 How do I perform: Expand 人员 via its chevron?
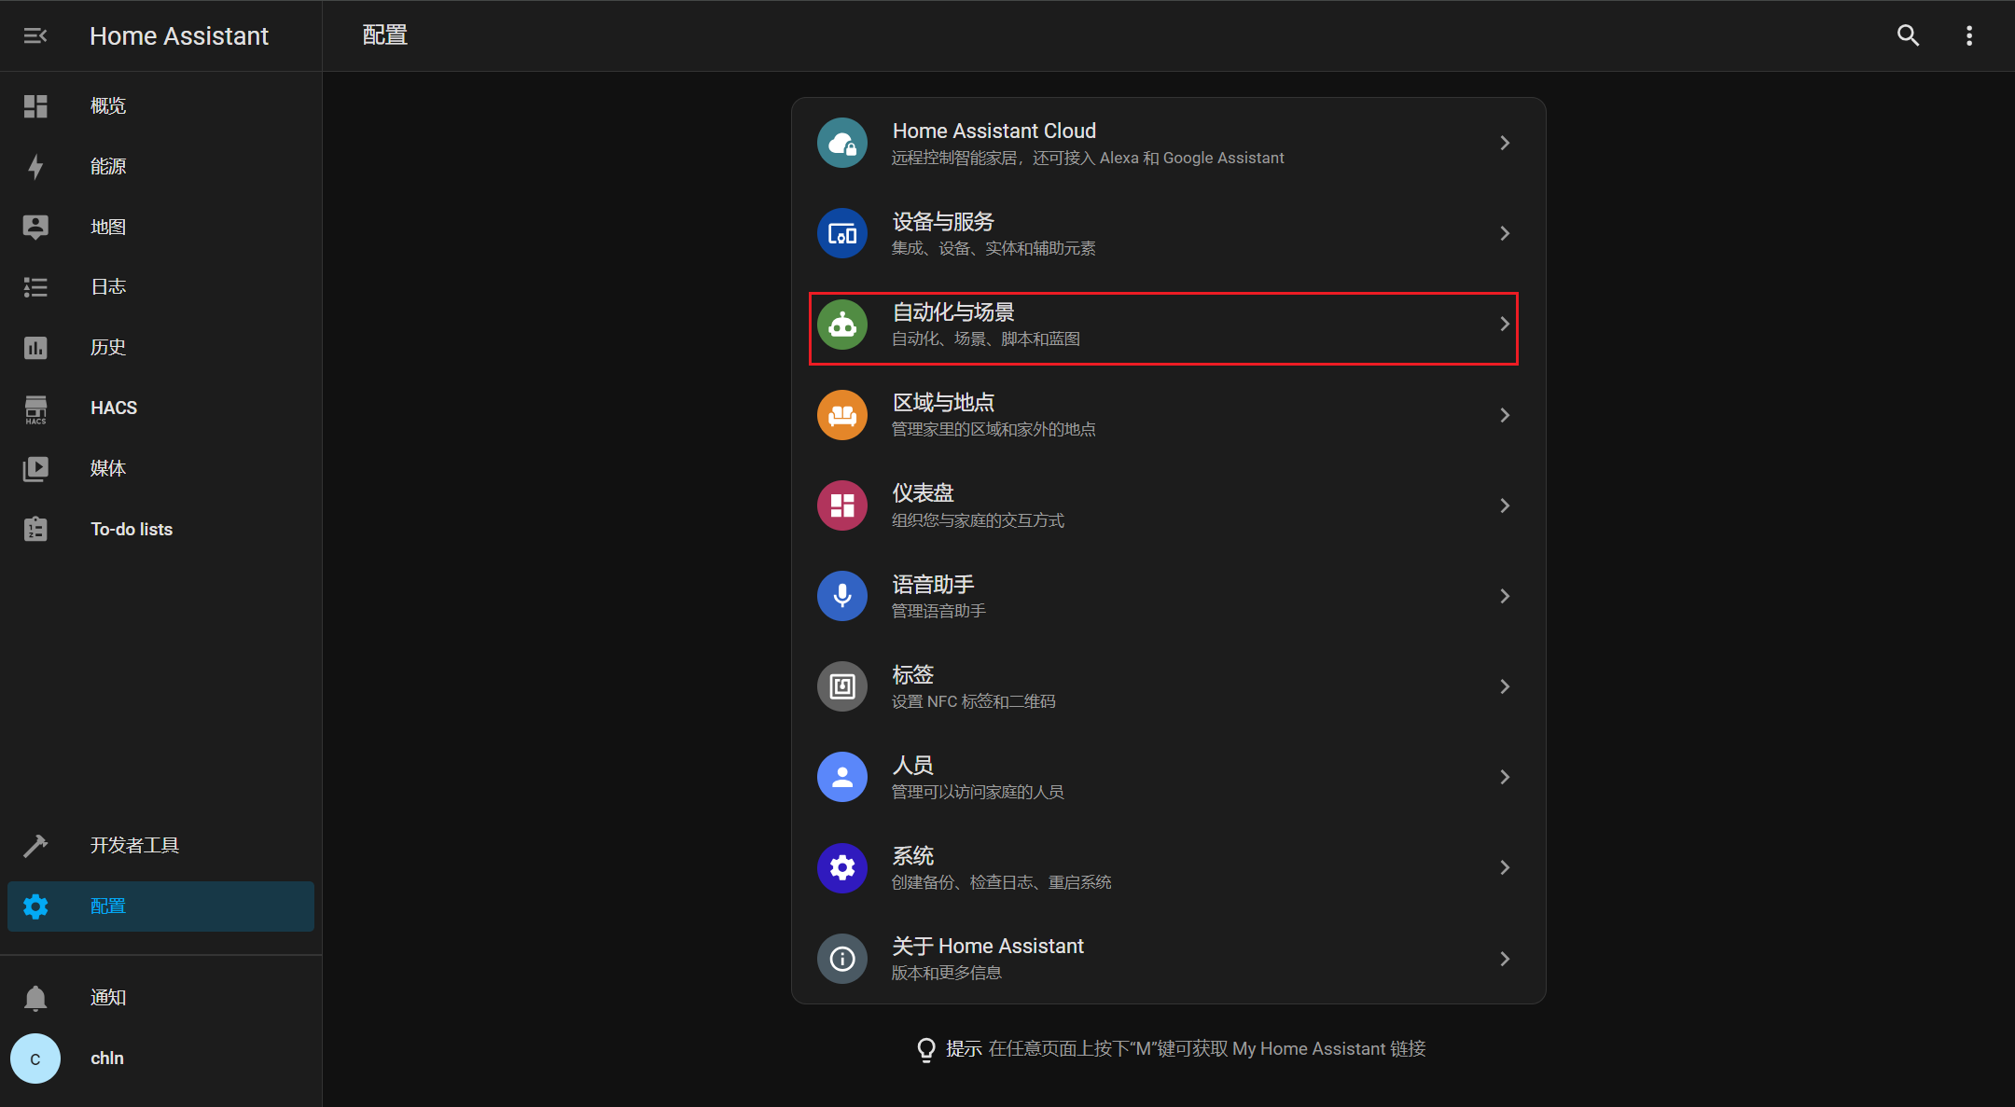pyautogui.click(x=1505, y=777)
